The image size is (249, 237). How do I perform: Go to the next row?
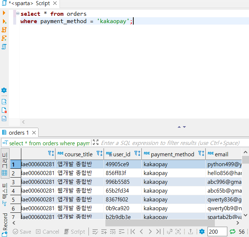150,232
